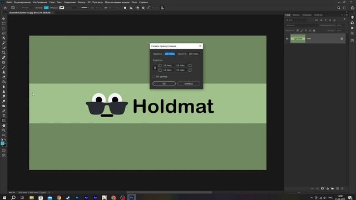The image size is (356, 200).
Task: Select the Rectangular Marquee tool
Action: click(4, 23)
